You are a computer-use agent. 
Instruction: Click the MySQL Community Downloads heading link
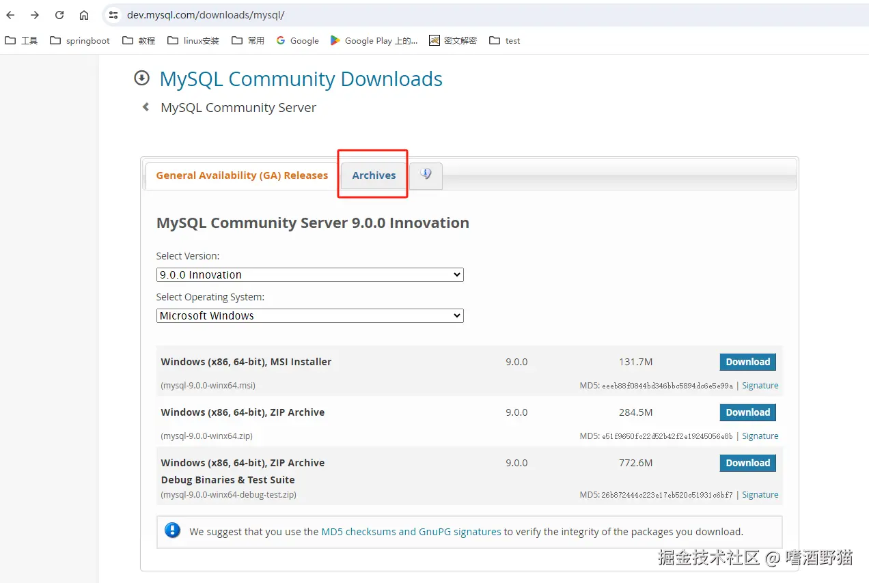[x=301, y=79]
